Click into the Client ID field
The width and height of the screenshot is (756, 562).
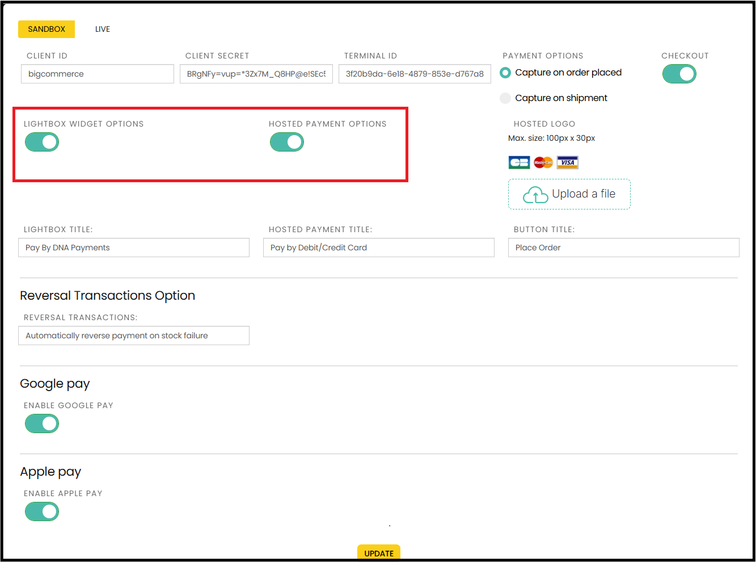pyautogui.click(x=98, y=74)
